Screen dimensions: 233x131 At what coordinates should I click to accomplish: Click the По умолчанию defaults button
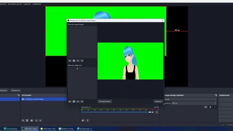tap(105, 102)
